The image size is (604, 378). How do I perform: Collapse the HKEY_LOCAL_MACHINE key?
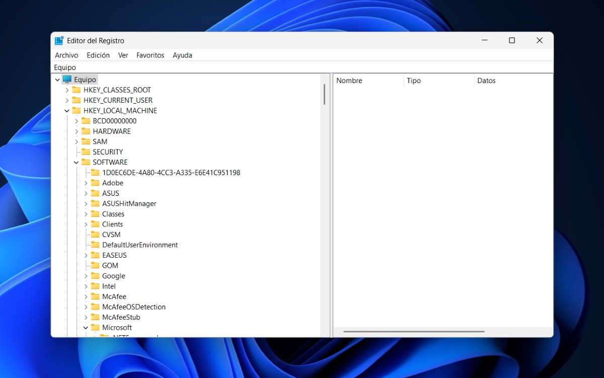click(67, 111)
